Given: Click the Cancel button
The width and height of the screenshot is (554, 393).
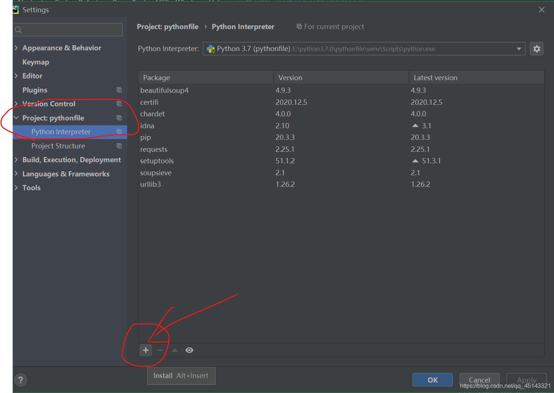Looking at the screenshot, I should pyautogui.click(x=479, y=380).
